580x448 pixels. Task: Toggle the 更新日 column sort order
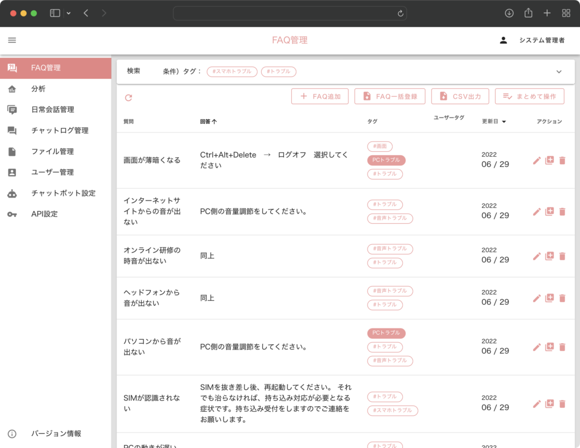[x=493, y=121]
